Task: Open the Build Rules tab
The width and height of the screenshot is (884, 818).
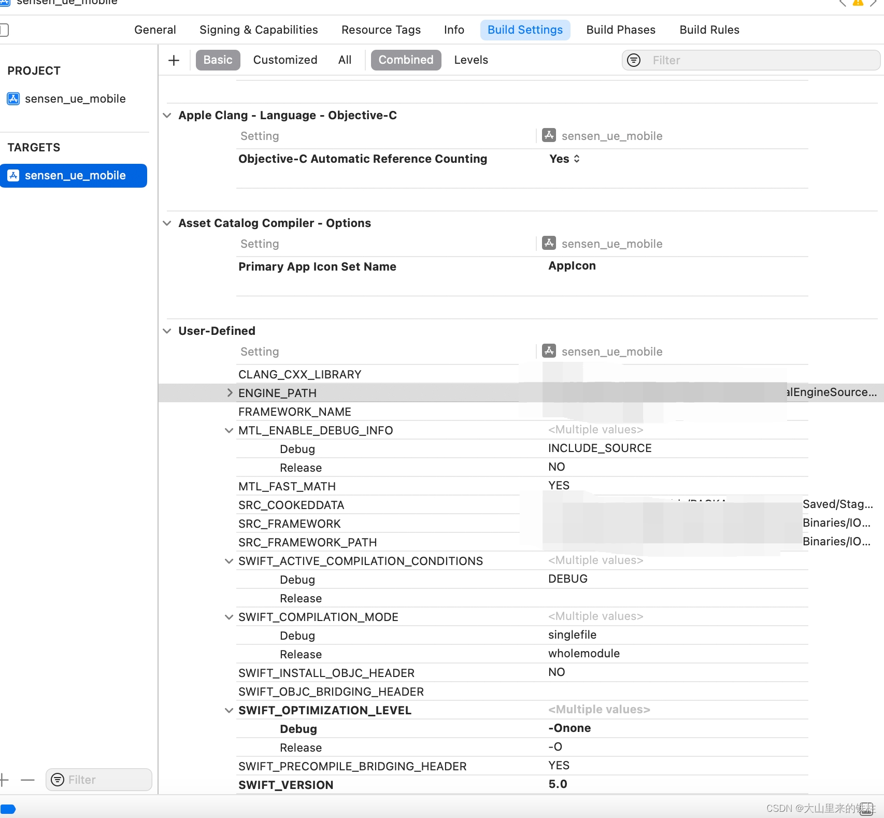Action: tap(709, 30)
